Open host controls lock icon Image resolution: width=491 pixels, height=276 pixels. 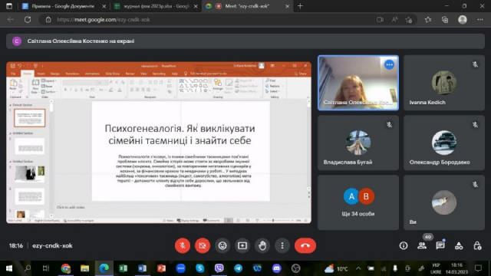(x=477, y=245)
